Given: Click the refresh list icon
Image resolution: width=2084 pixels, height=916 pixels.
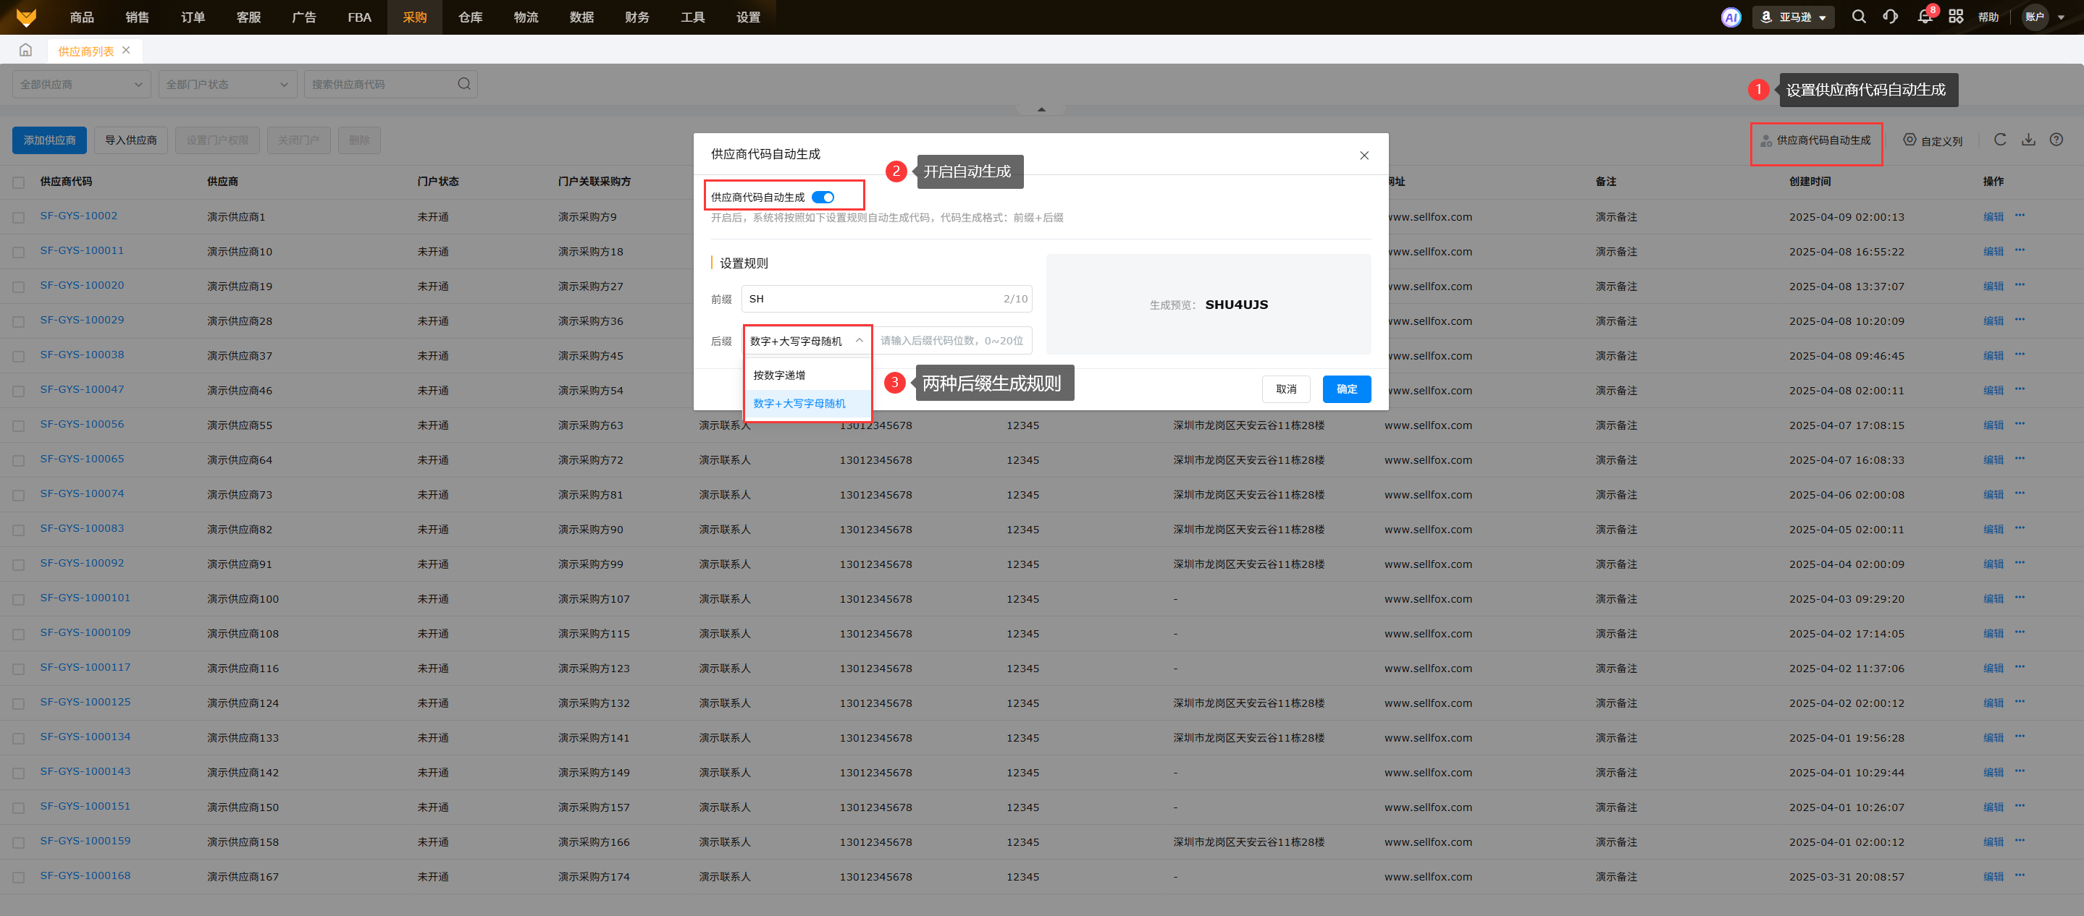Looking at the screenshot, I should pyautogui.click(x=2000, y=140).
